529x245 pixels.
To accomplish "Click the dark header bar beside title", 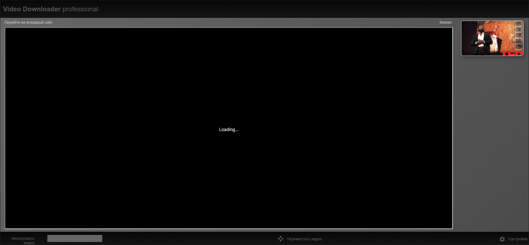I will 304,9.
